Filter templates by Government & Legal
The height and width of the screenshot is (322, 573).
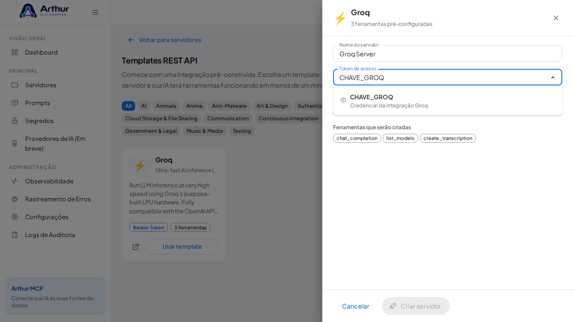pyautogui.click(x=151, y=131)
